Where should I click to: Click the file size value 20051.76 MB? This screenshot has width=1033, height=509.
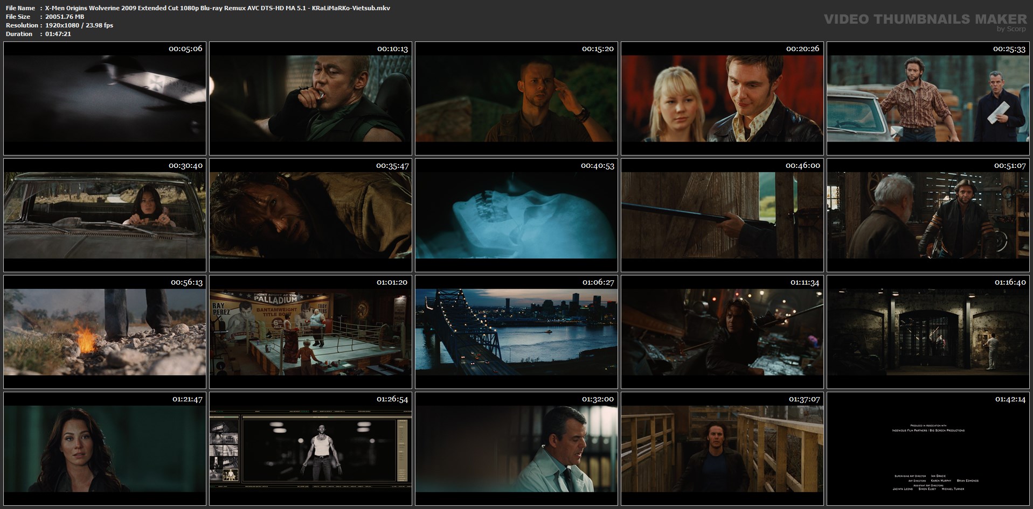click(x=65, y=17)
